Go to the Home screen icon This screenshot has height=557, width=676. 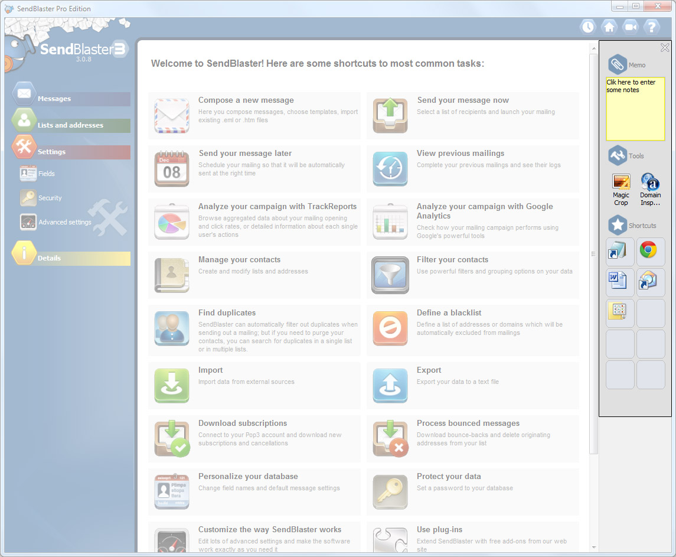click(x=609, y=27)
